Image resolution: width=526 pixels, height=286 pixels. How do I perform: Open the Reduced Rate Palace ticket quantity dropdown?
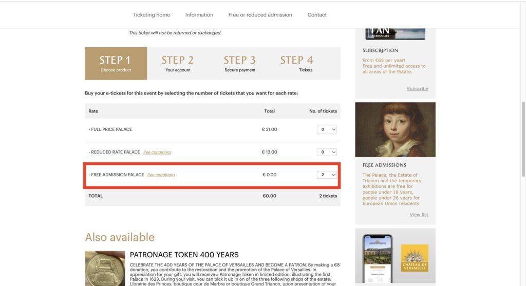327,152
